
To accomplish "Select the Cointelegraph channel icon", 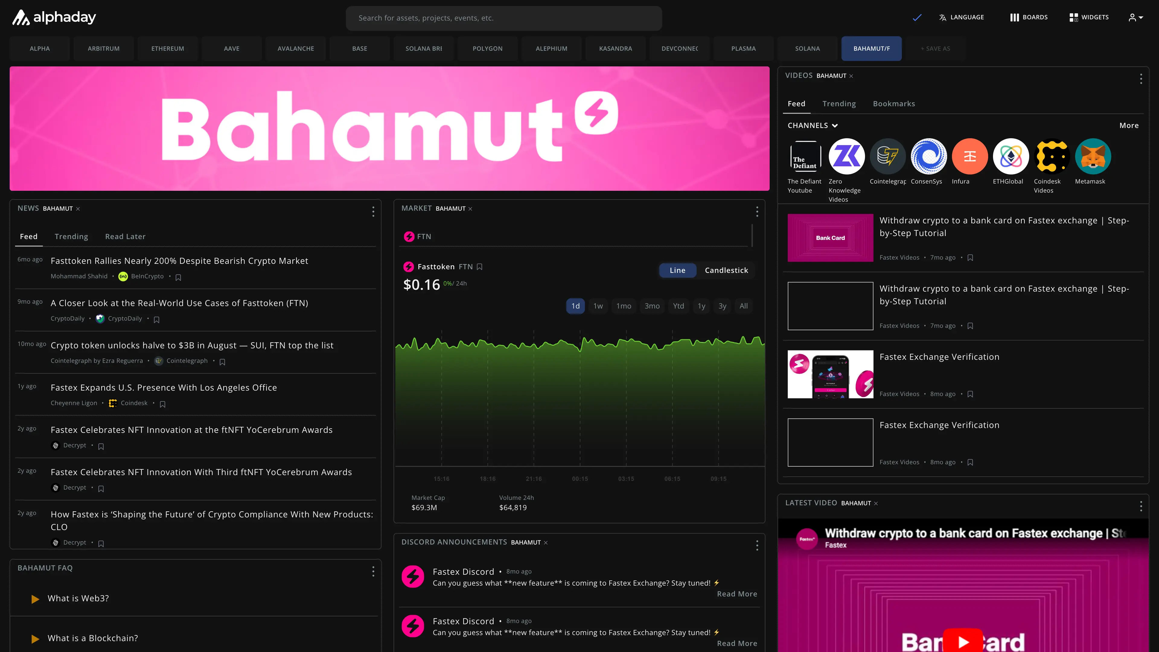I will coord(888,156).
